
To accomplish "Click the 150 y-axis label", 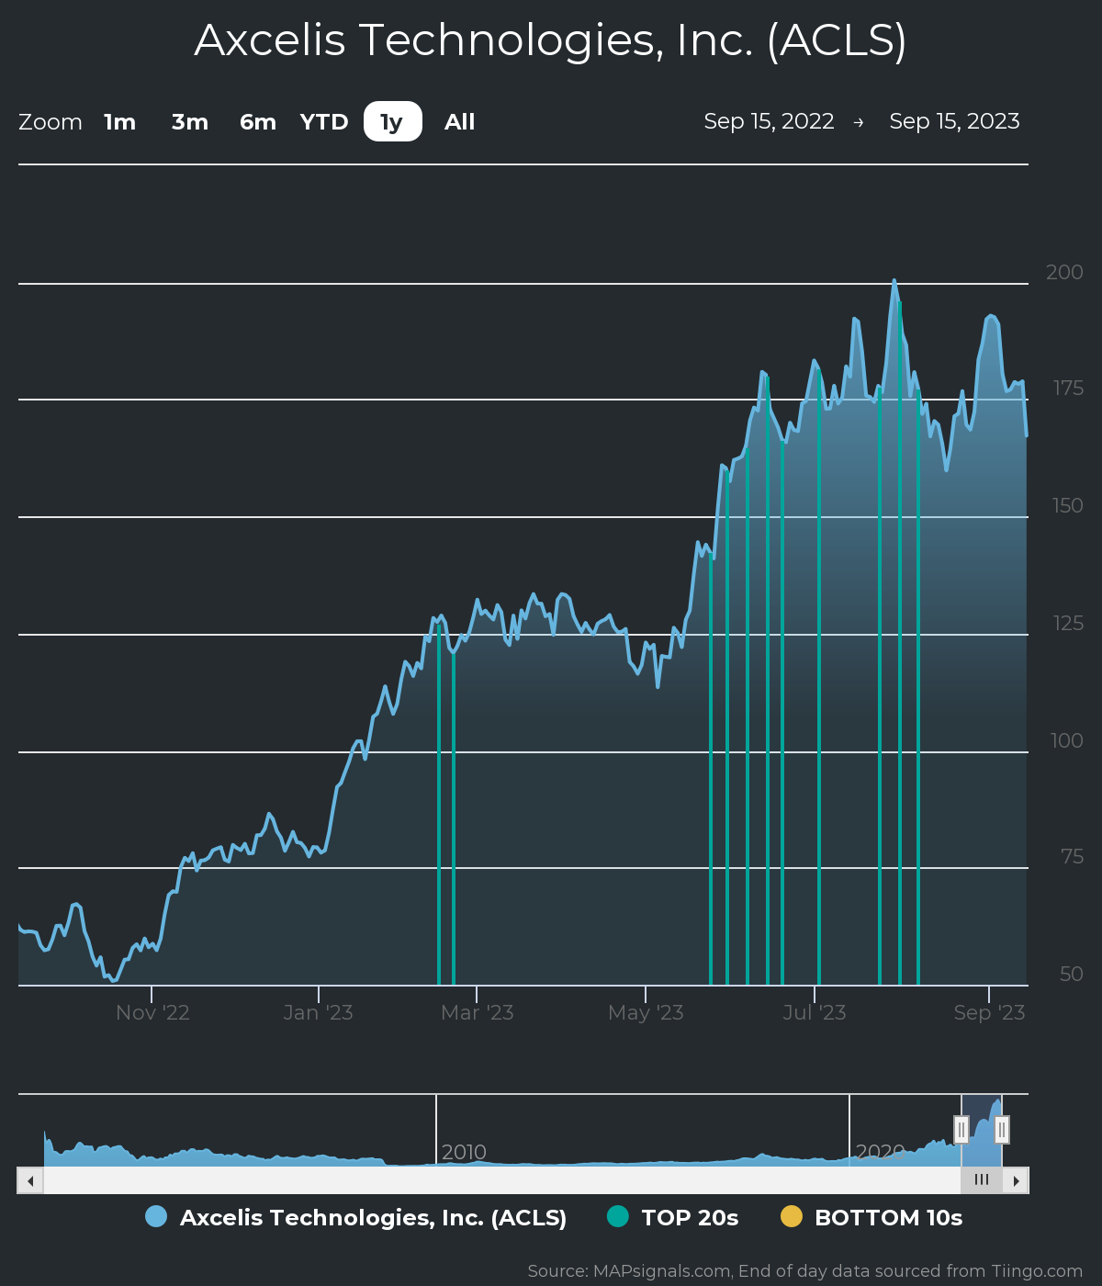I will click(1067, 505).
